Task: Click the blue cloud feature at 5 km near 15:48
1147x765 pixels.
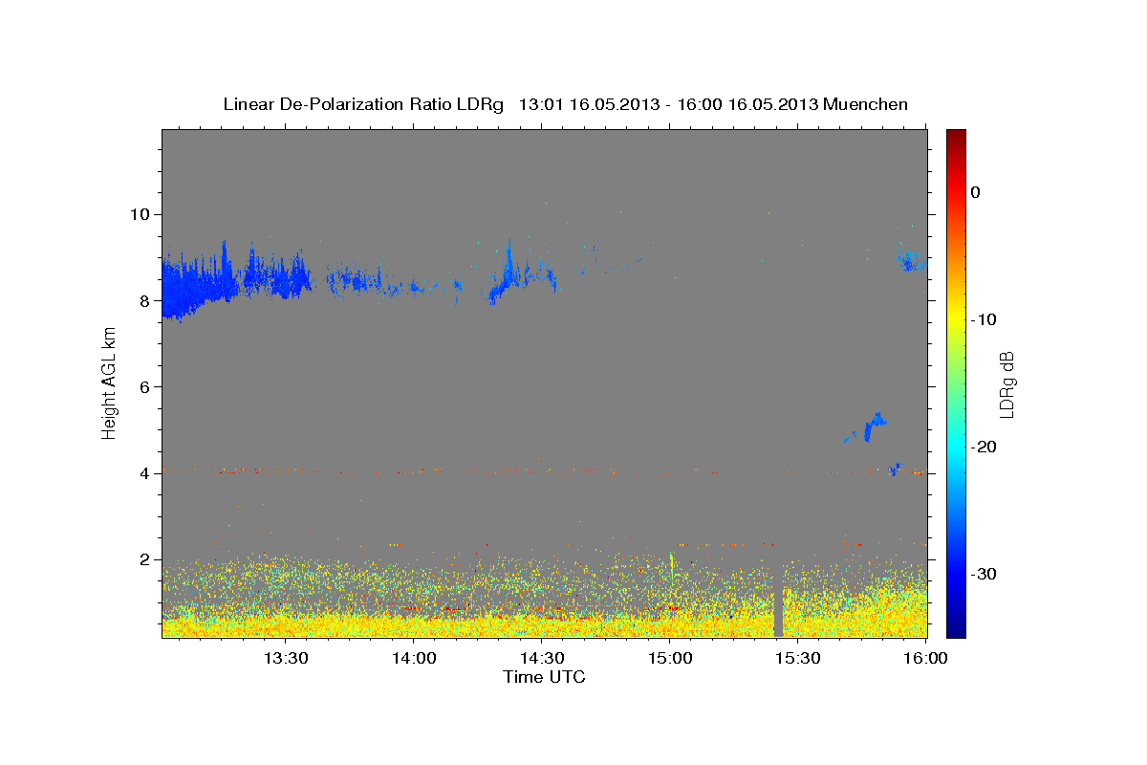Action: point(873,426)
